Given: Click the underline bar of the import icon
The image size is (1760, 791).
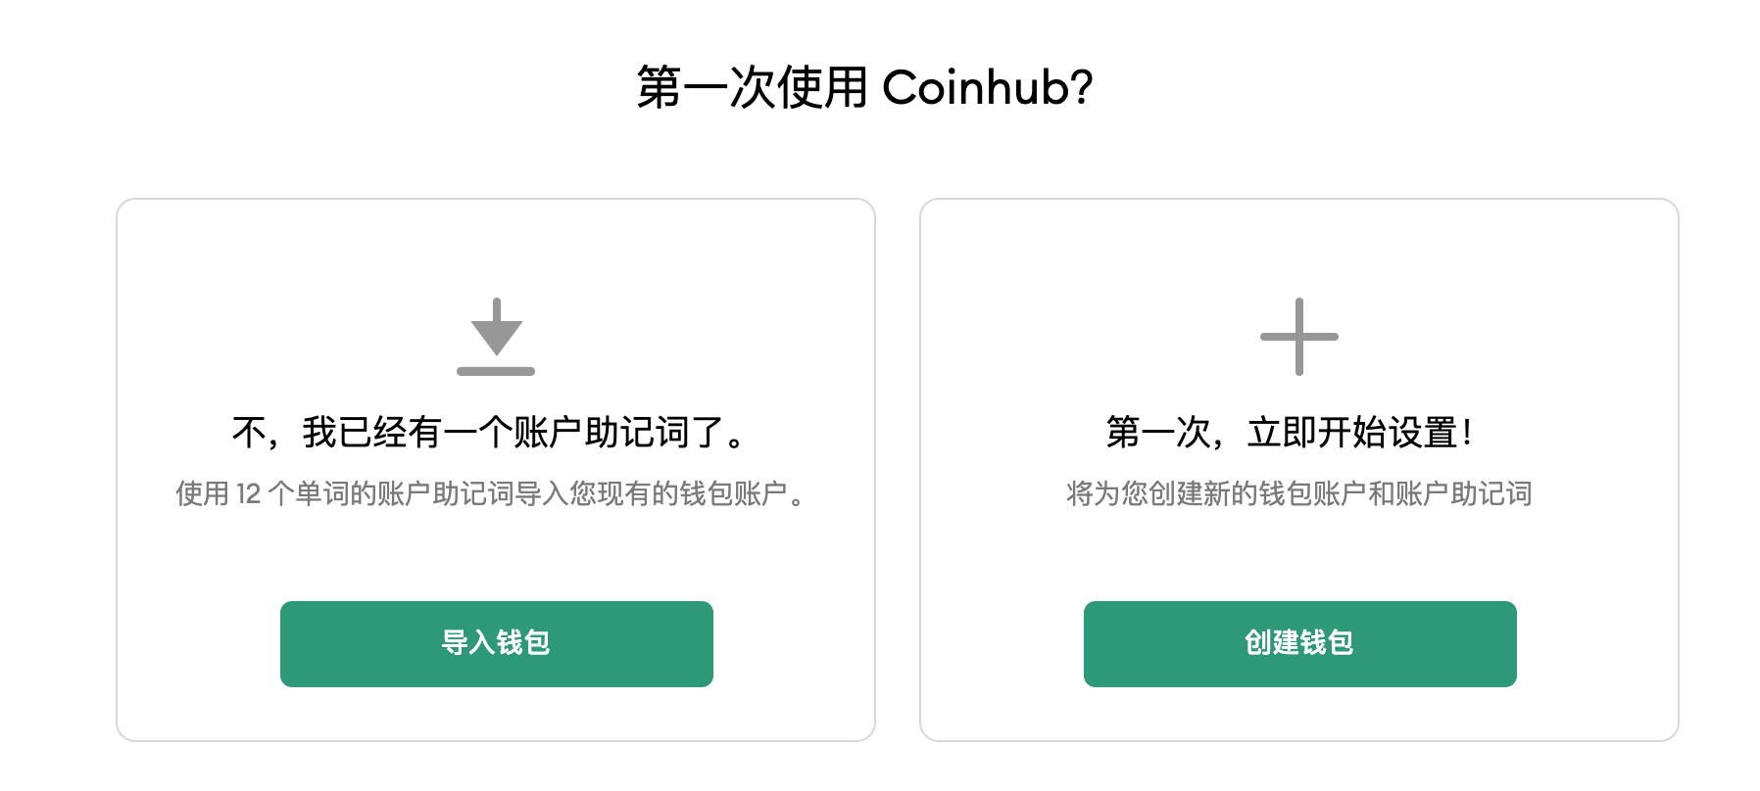Looking at the screenshot, I should (x=496, y=371).
